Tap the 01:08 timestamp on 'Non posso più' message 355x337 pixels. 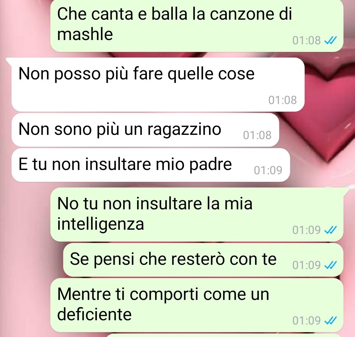click(283, 100)
